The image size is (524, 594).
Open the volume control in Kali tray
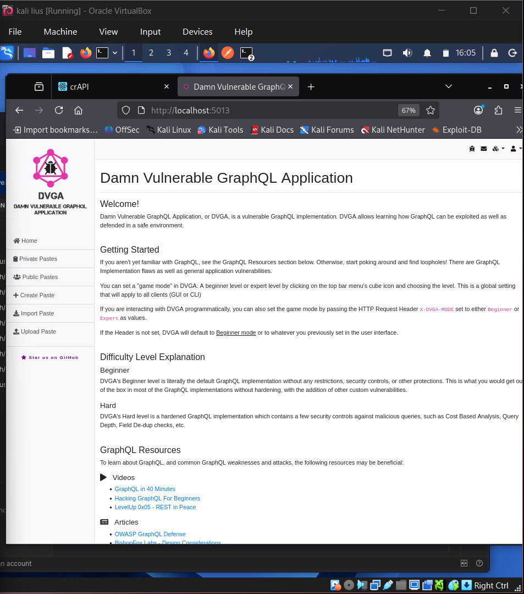pyautogui.click(x=407, y=53)
